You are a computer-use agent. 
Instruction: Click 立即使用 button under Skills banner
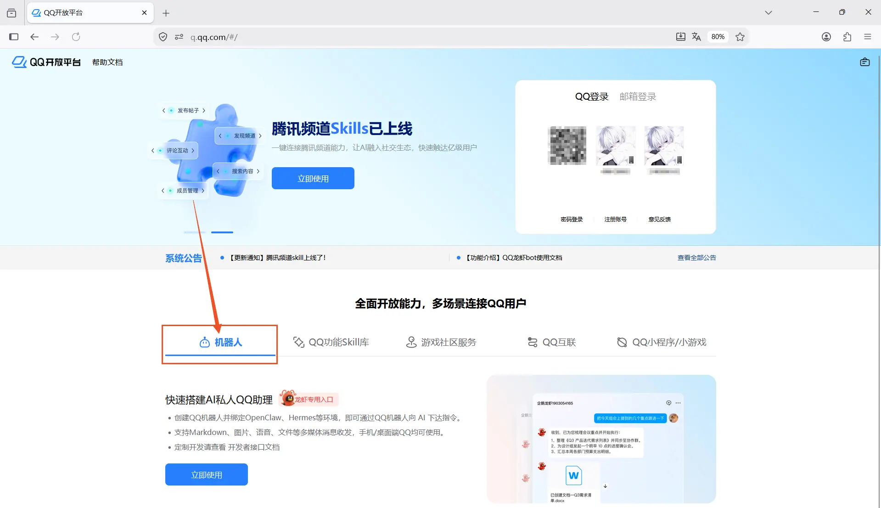tap(313, 178)
